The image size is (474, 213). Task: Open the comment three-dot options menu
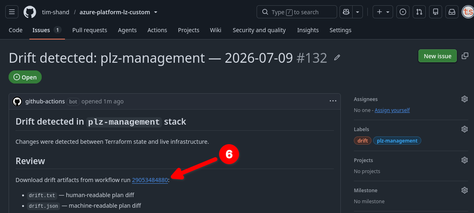point(333,101)
